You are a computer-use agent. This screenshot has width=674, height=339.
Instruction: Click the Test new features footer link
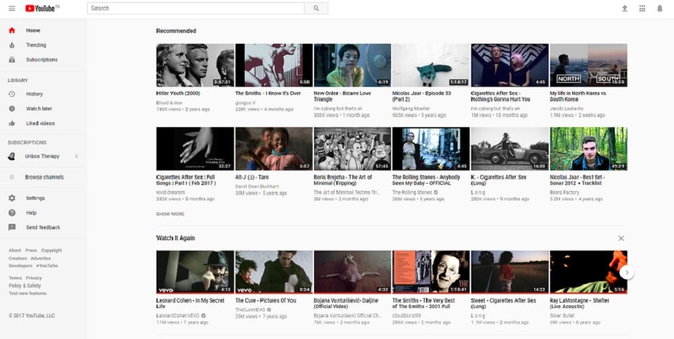[x=28, y=293]
